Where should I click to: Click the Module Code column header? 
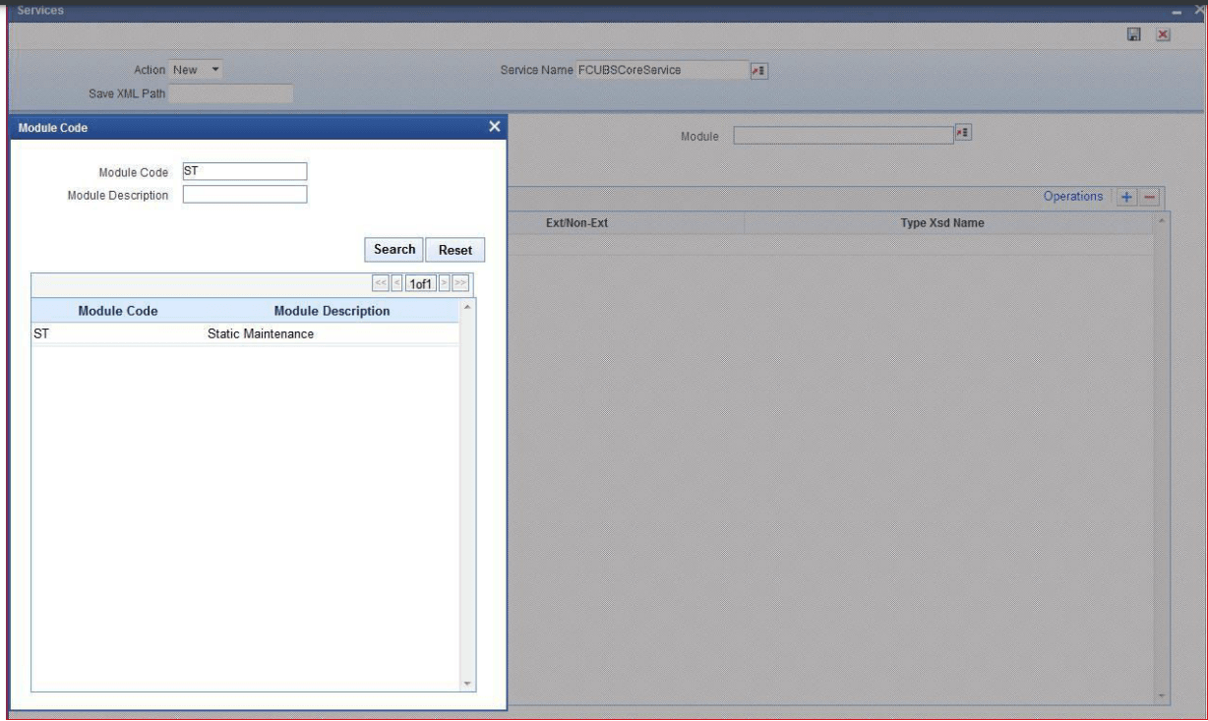coord(117,311)
